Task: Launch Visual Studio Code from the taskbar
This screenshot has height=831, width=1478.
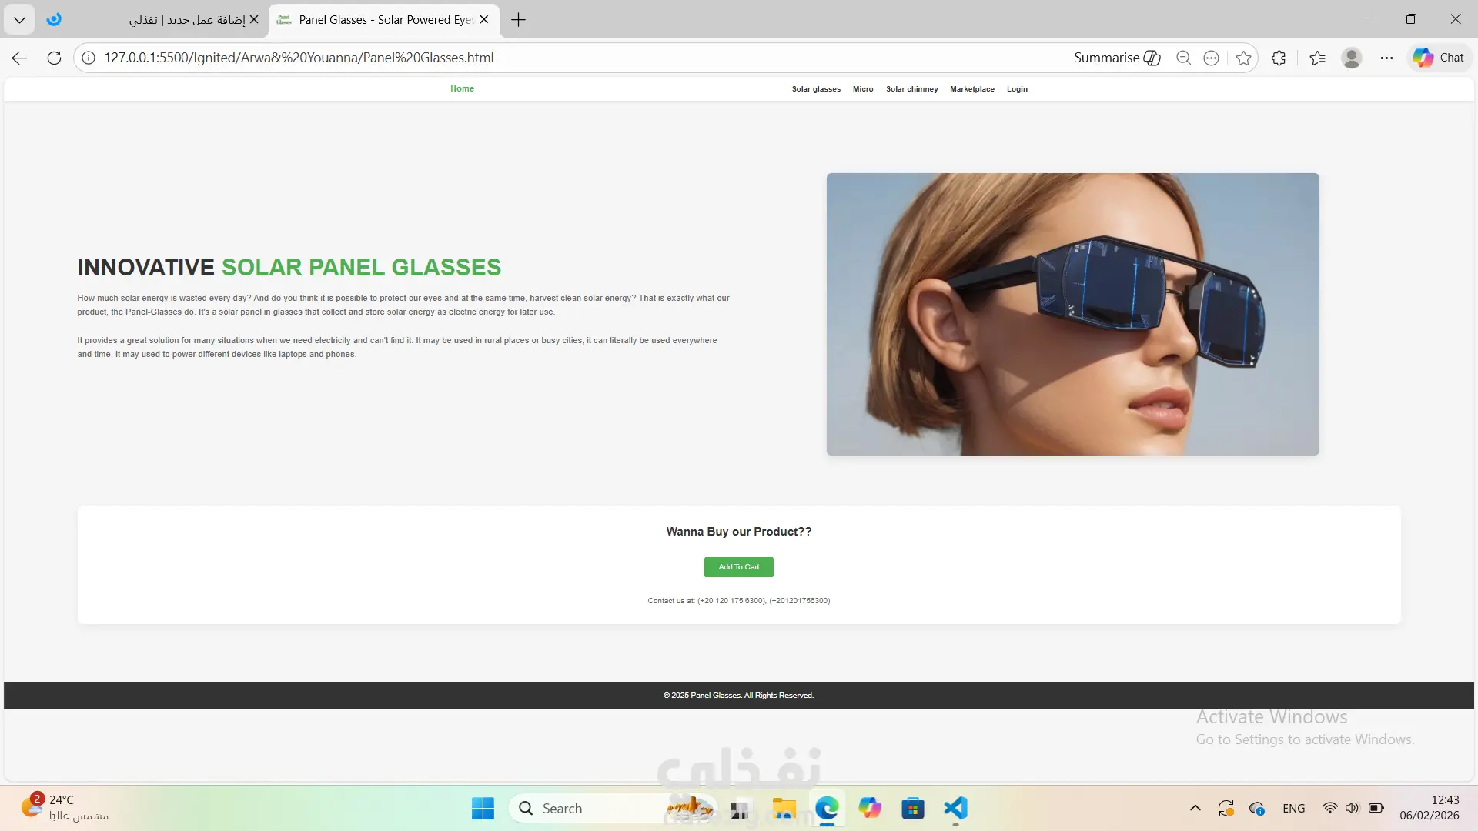Action: point(955,808)
